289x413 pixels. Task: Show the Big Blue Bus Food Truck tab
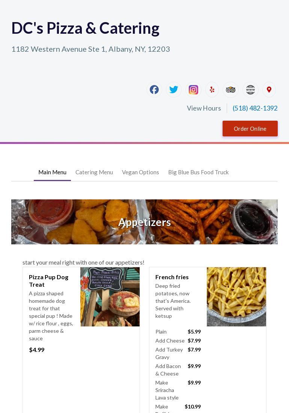click(198, 172)
